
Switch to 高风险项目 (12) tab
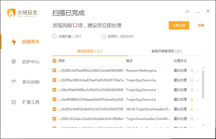[90, 51]
